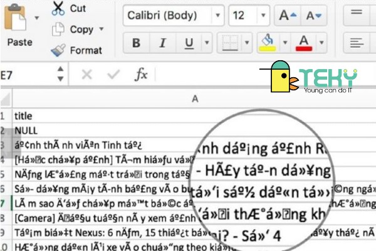This screenshot has width=376, height=251.
Task: Toggle Bold formatting
Action: [136, 43]
